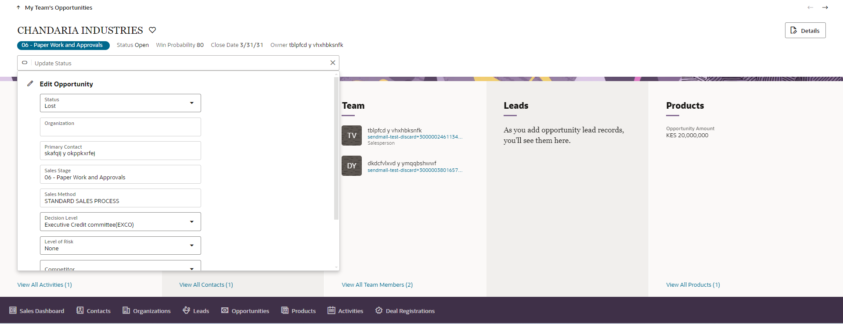Open email link for dkdcfvlxvd y ymqqbshwwf
The image size is (843, 324).
pyautogui.click(x=415, y=170)
